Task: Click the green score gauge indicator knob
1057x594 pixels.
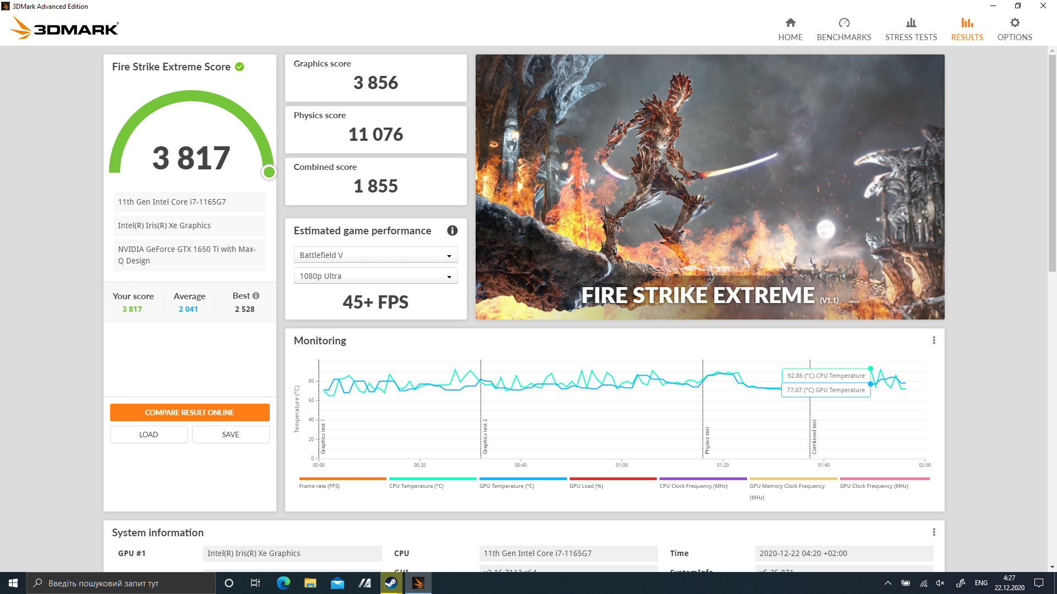Action: (269, 172)
